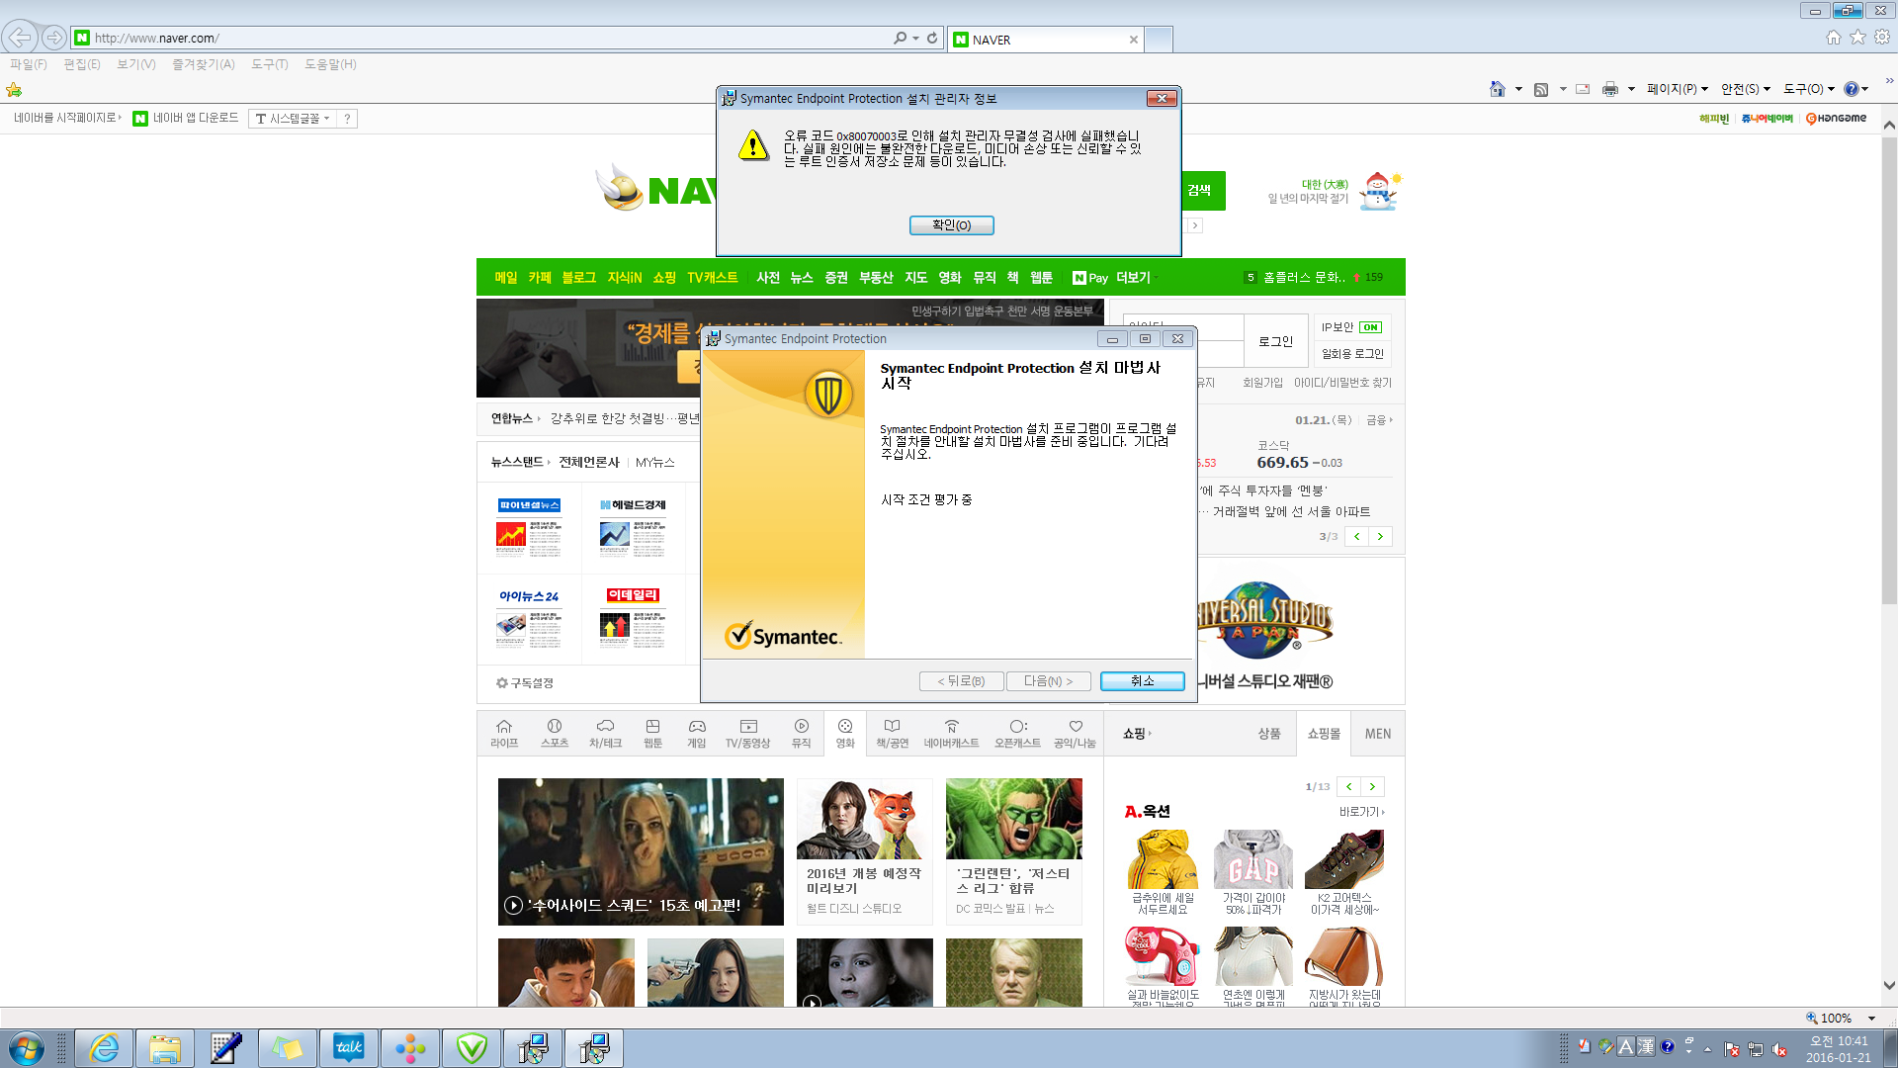Open the green V shield app on taskbar
This screenshot has width=1898, height=1068.
tap(472, 1048)
